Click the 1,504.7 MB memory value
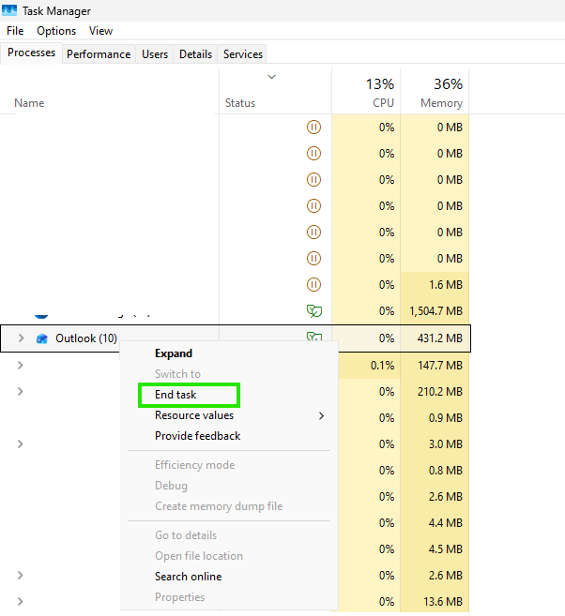 coord(435,311)
